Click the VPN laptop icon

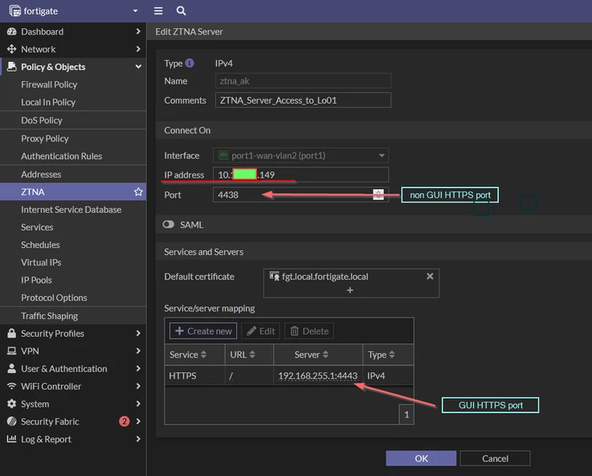click(12, 351)
